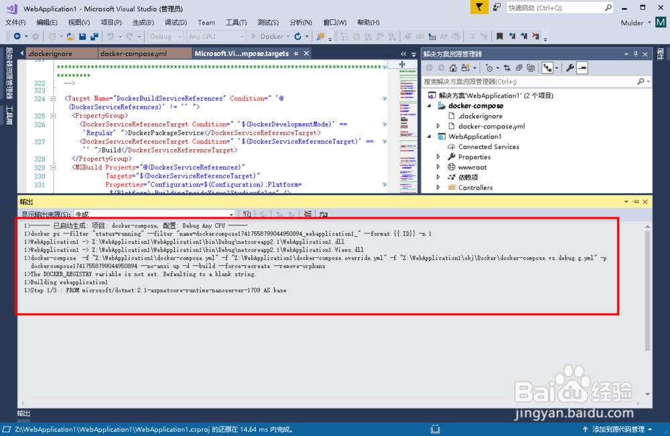Toggle Show All Files in Solution Explorer

click(531, 68)
